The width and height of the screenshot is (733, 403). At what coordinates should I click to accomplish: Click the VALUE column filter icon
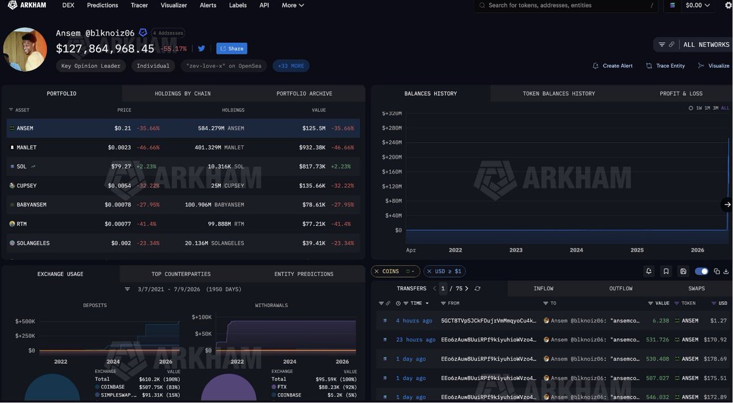pos(651,303)
